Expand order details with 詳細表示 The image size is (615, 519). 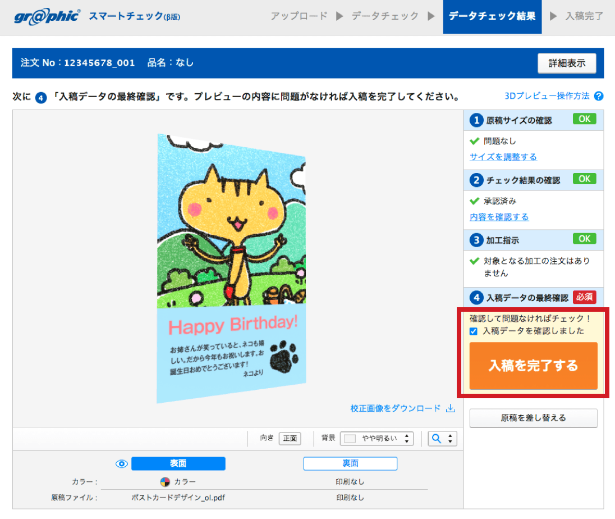566,63
